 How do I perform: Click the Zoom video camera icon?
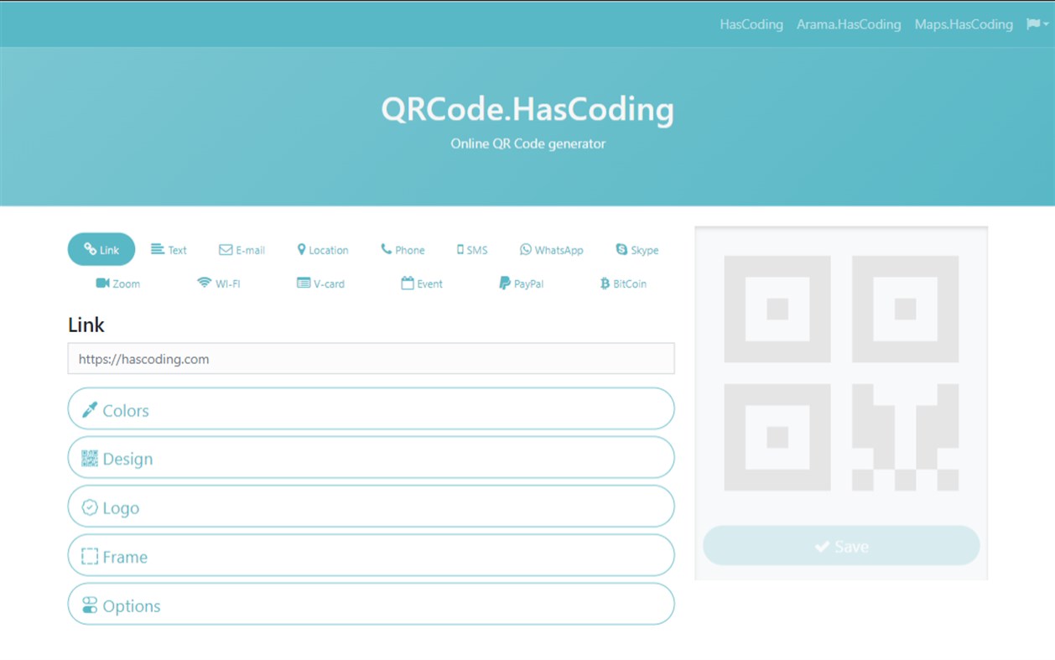pyautogui.click(x=102, y=283)
